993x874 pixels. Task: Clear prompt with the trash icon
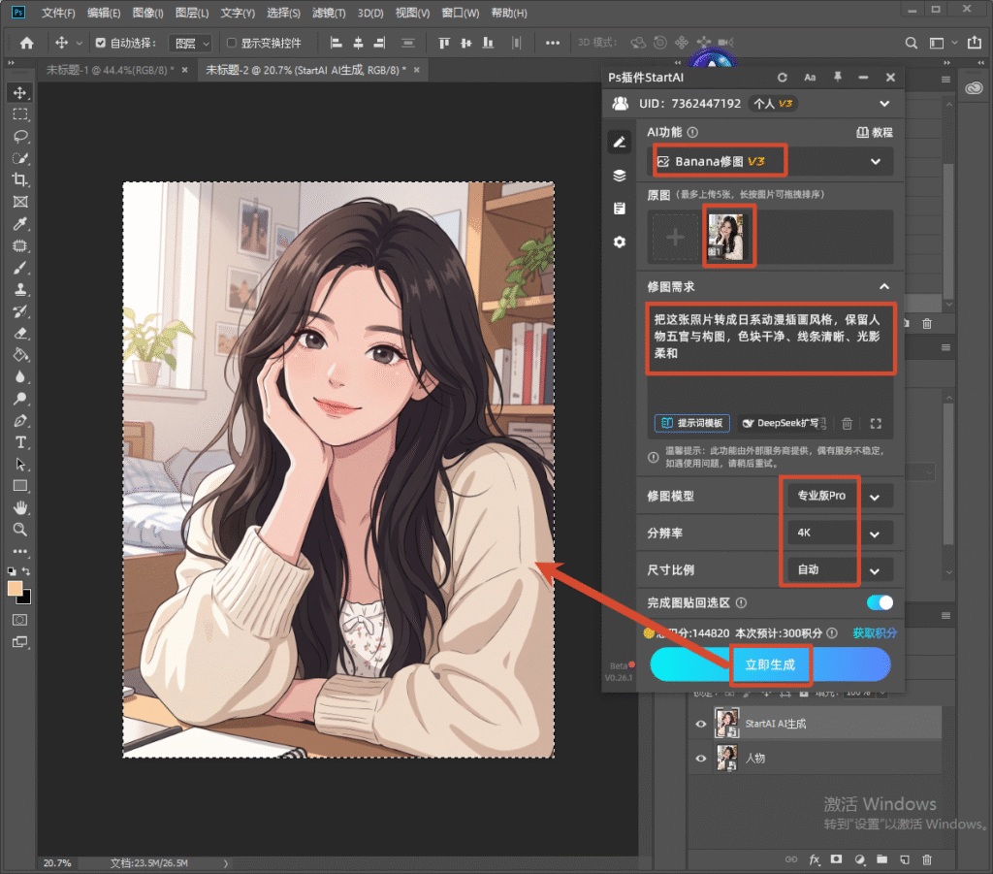847,423
